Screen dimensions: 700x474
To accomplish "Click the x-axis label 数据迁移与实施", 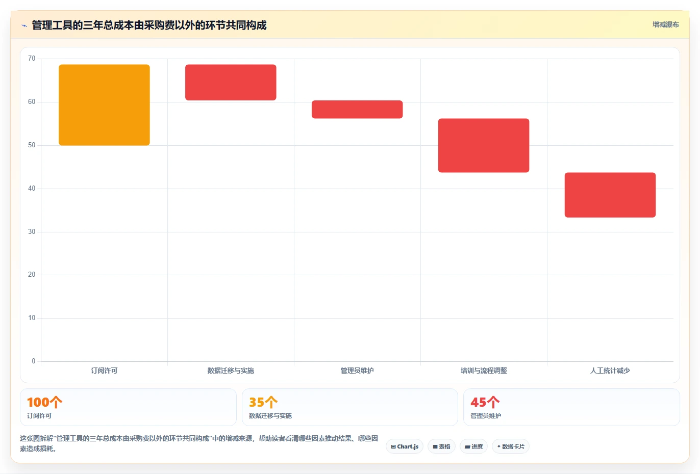I will (231, 371).
